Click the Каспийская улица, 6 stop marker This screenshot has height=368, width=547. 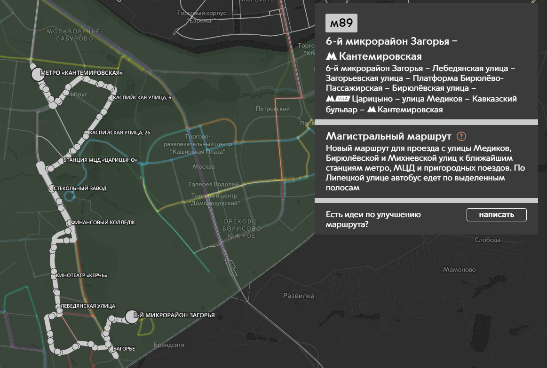(x=111, y=98)
